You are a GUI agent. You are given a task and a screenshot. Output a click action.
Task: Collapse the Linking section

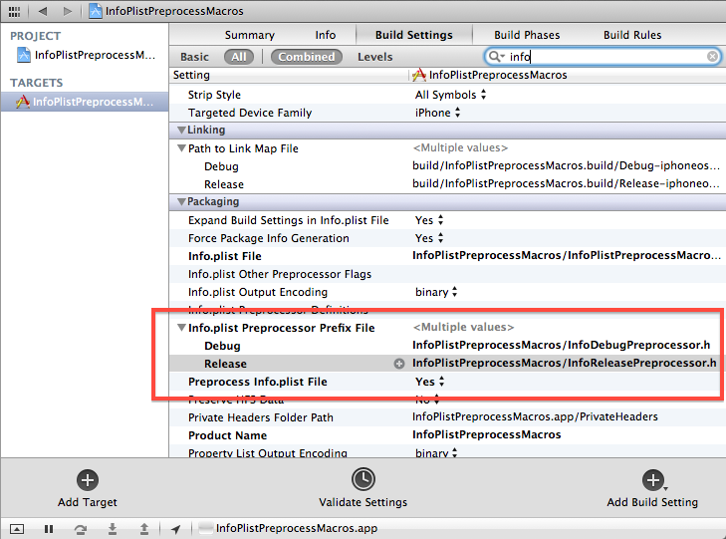[x=181, y=131]
